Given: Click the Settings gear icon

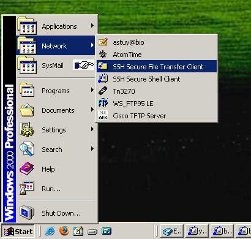Looking at the screenshot, I should point(27,129).
